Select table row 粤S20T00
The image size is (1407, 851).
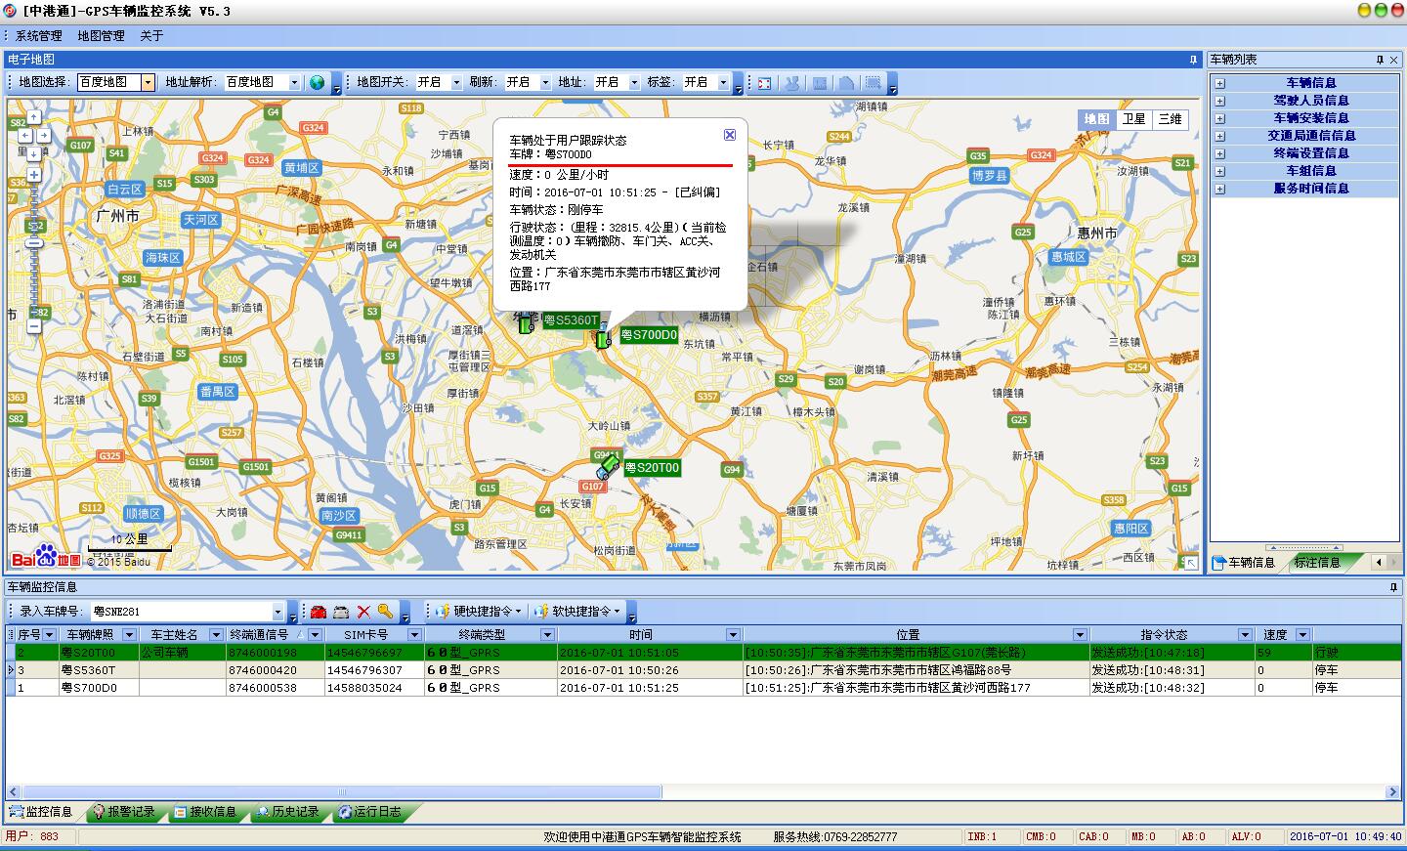[703, 653]
